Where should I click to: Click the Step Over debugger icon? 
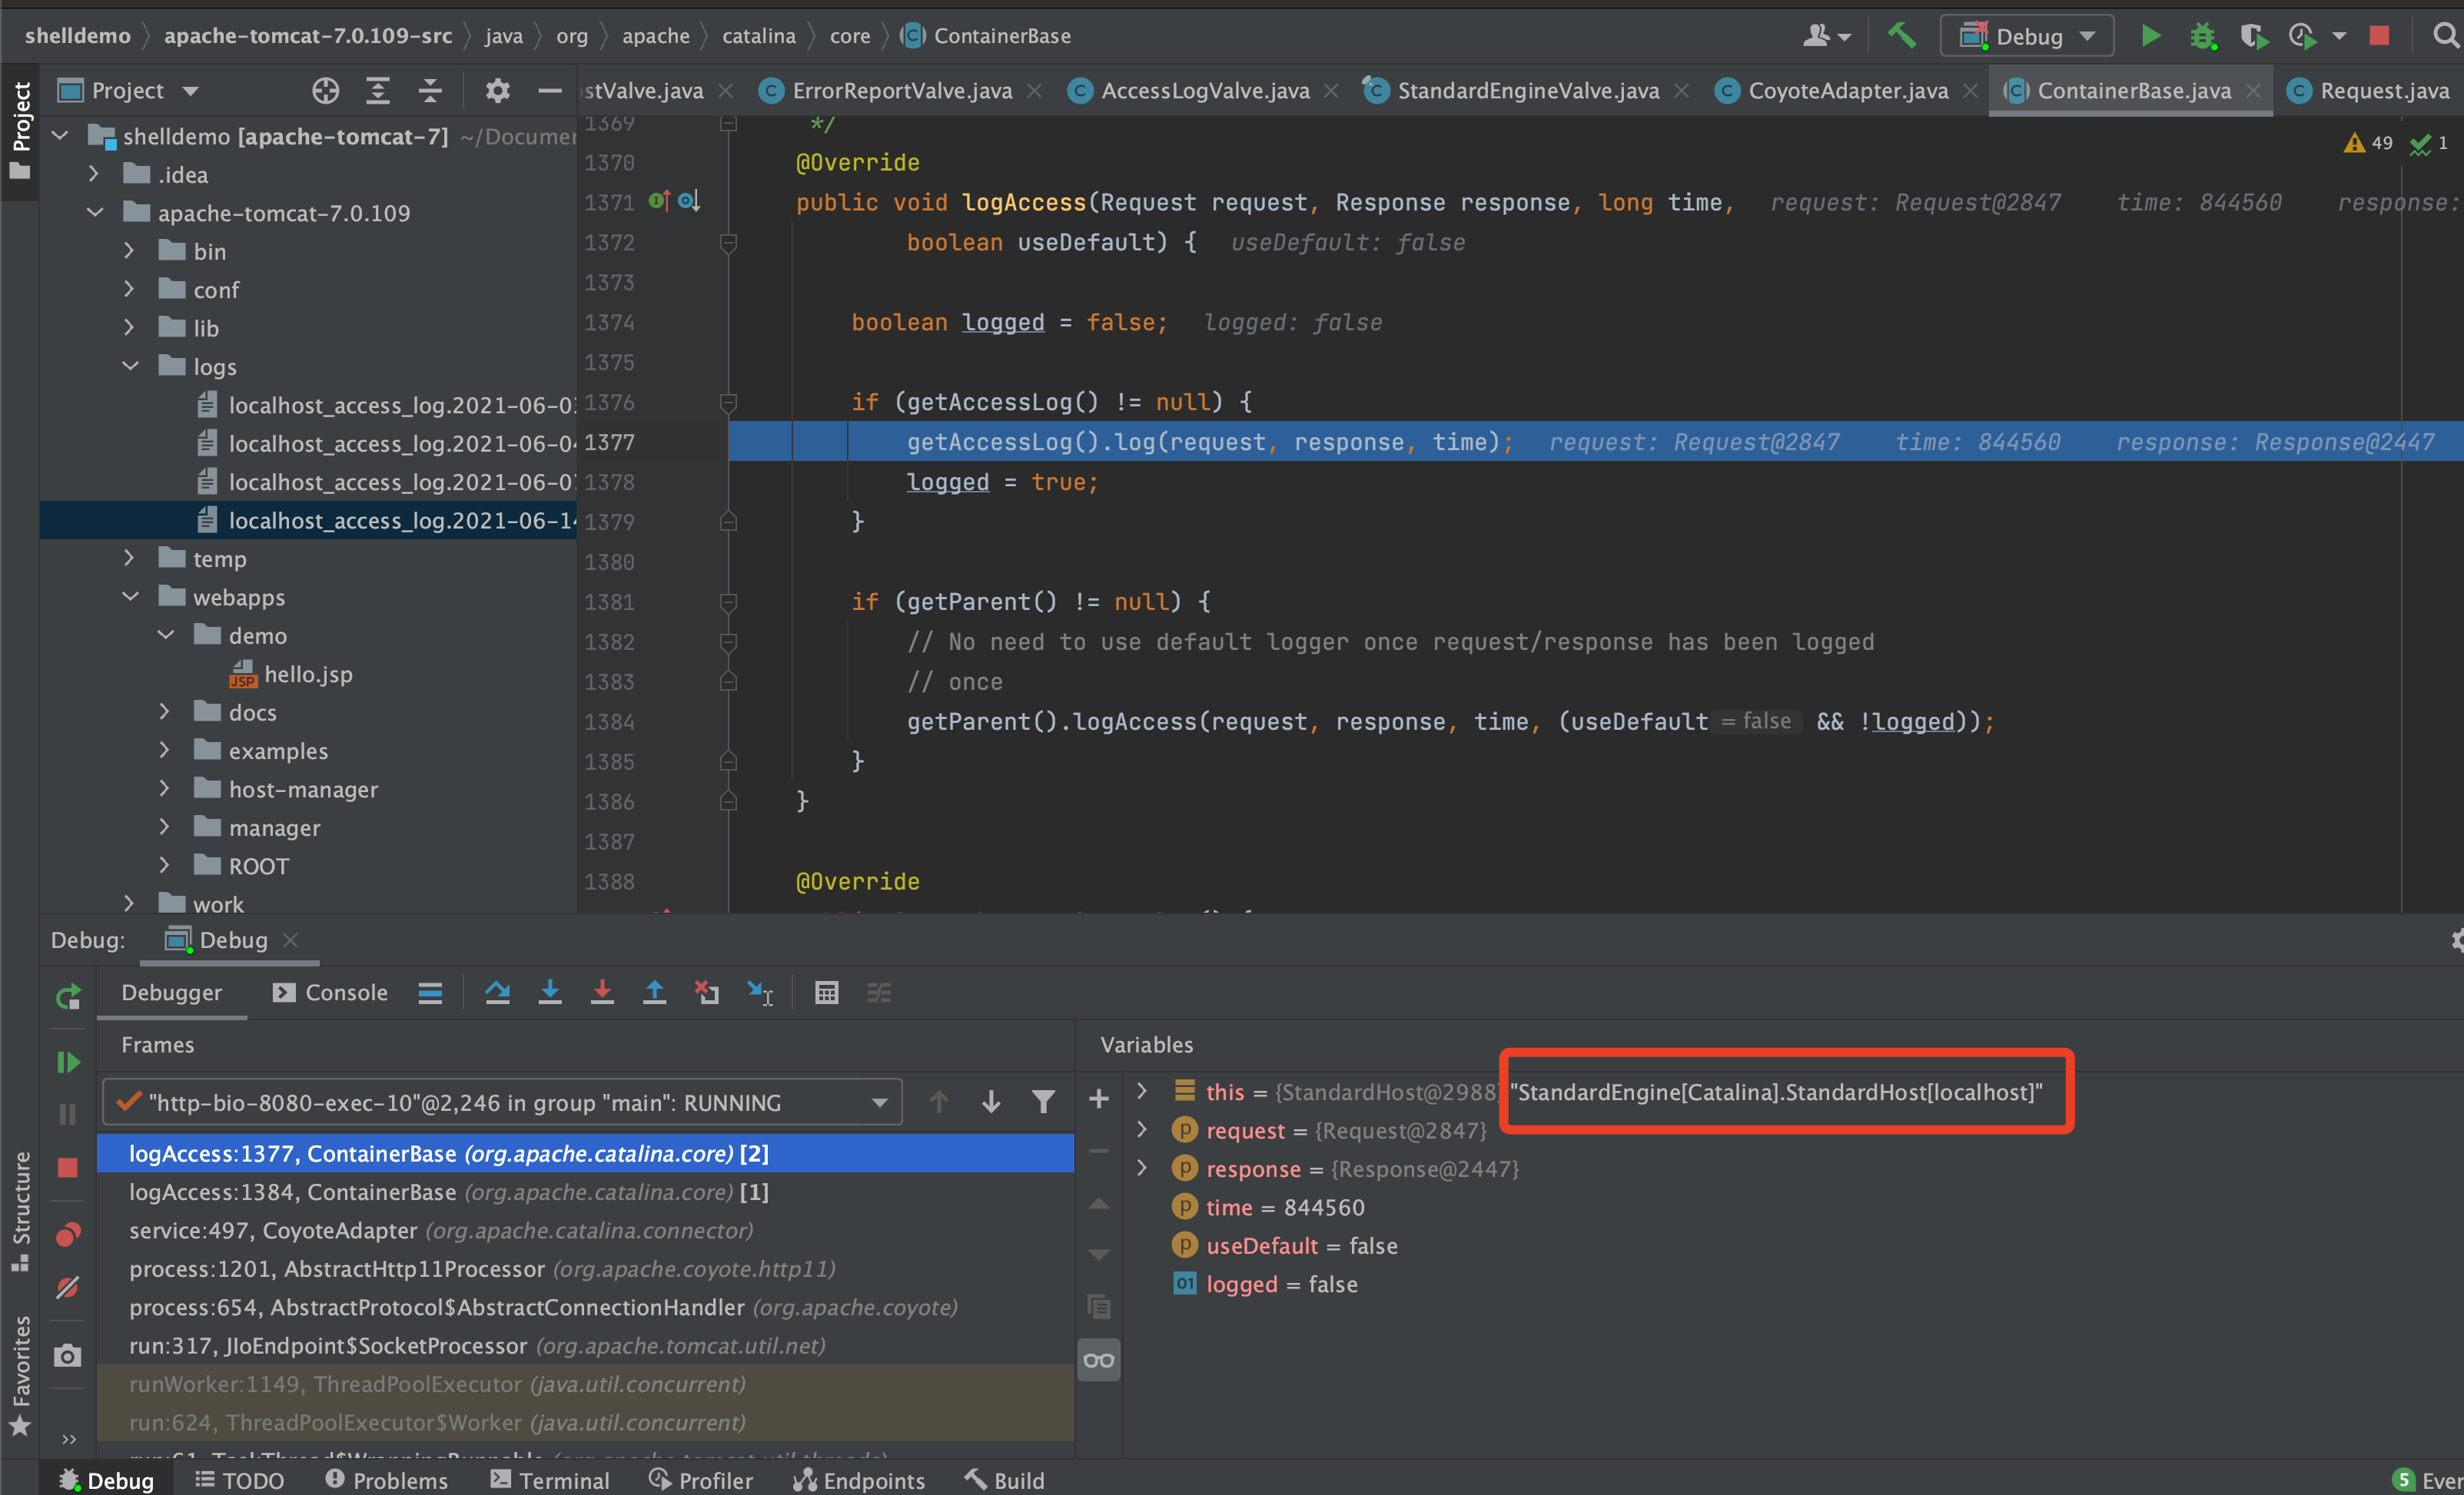click(x=497, y=993)
